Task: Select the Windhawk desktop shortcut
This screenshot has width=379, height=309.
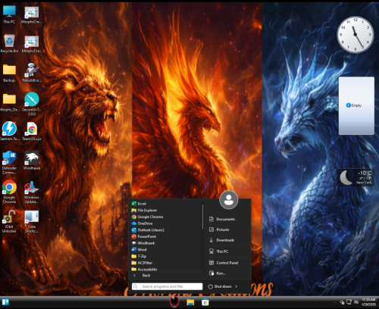Action: click(x=32, y=161)
